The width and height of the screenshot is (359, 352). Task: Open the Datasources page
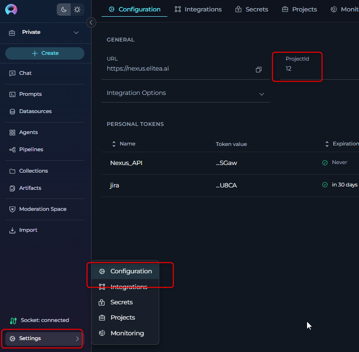pos(35,111)
